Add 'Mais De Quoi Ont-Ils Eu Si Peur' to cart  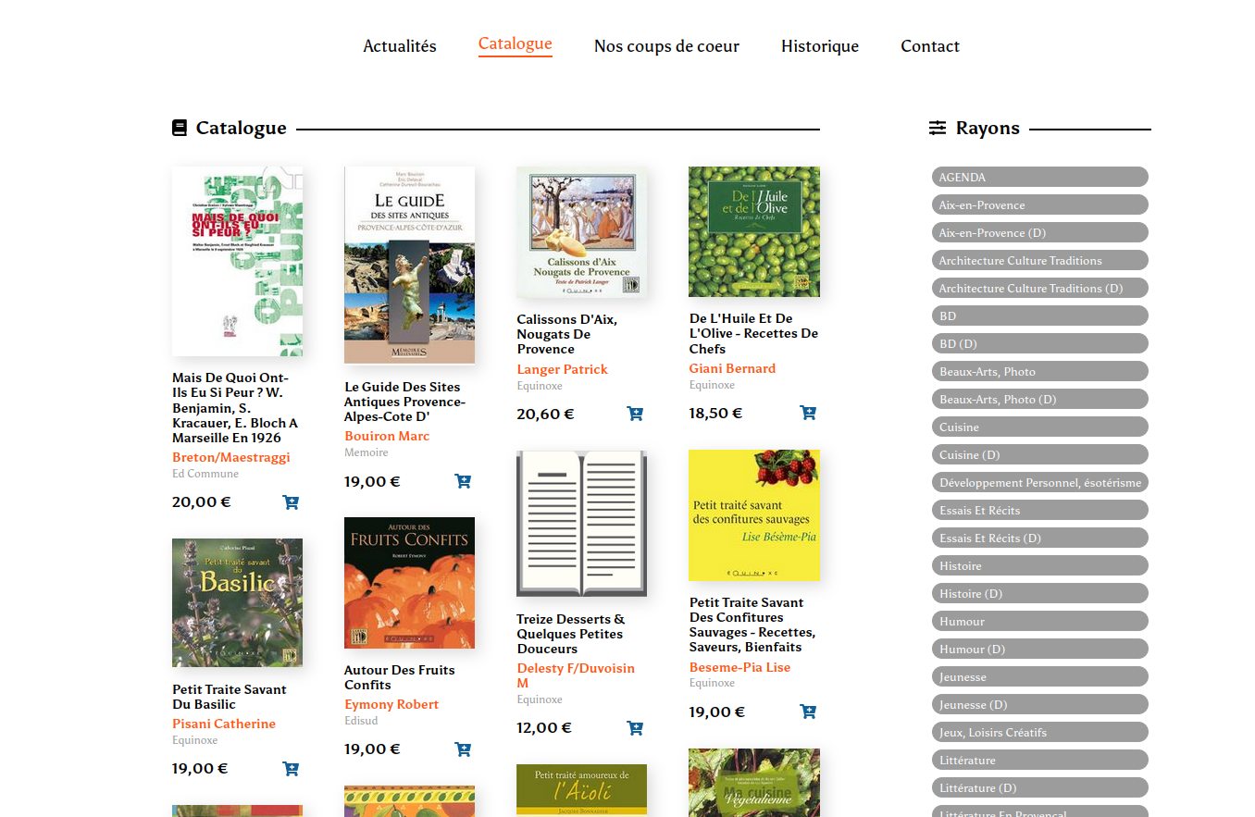[x=291, y=502]
